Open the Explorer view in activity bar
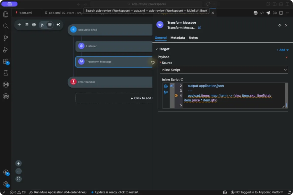 pyautogui.click(x=6, y=14)
